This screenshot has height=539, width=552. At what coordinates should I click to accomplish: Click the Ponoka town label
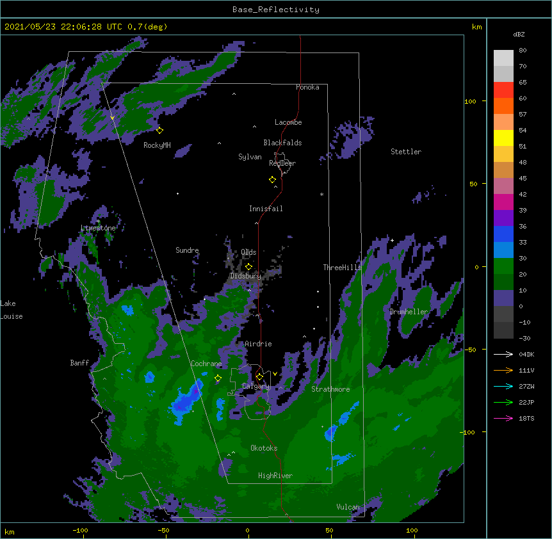pyautogui.click(x=307, y=87)
